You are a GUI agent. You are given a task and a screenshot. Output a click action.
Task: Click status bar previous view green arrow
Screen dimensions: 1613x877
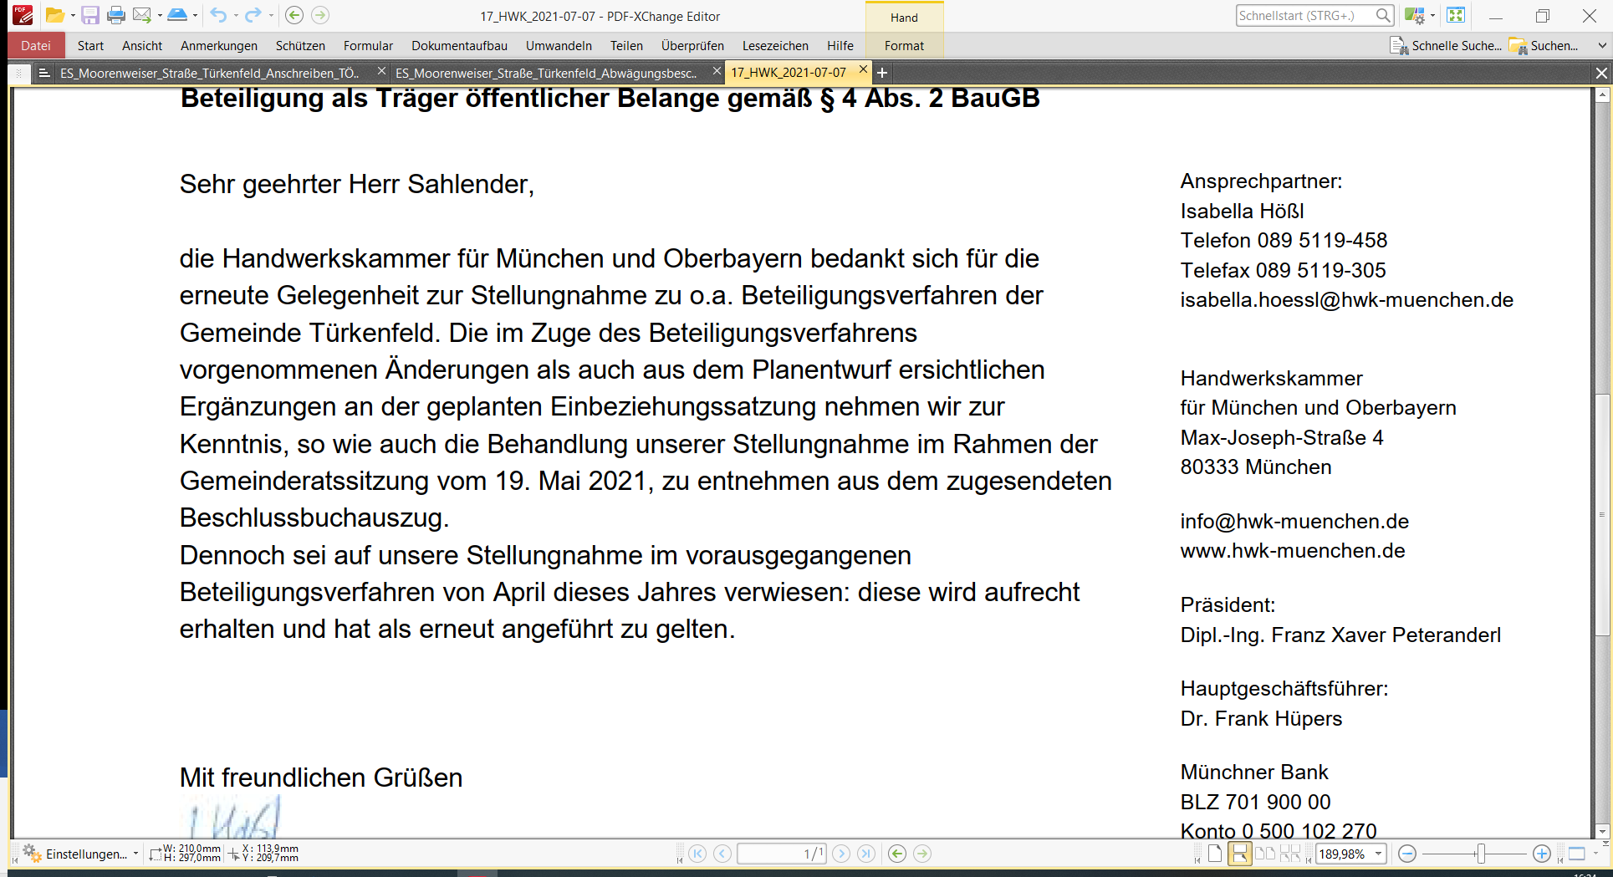click(897, 854)
